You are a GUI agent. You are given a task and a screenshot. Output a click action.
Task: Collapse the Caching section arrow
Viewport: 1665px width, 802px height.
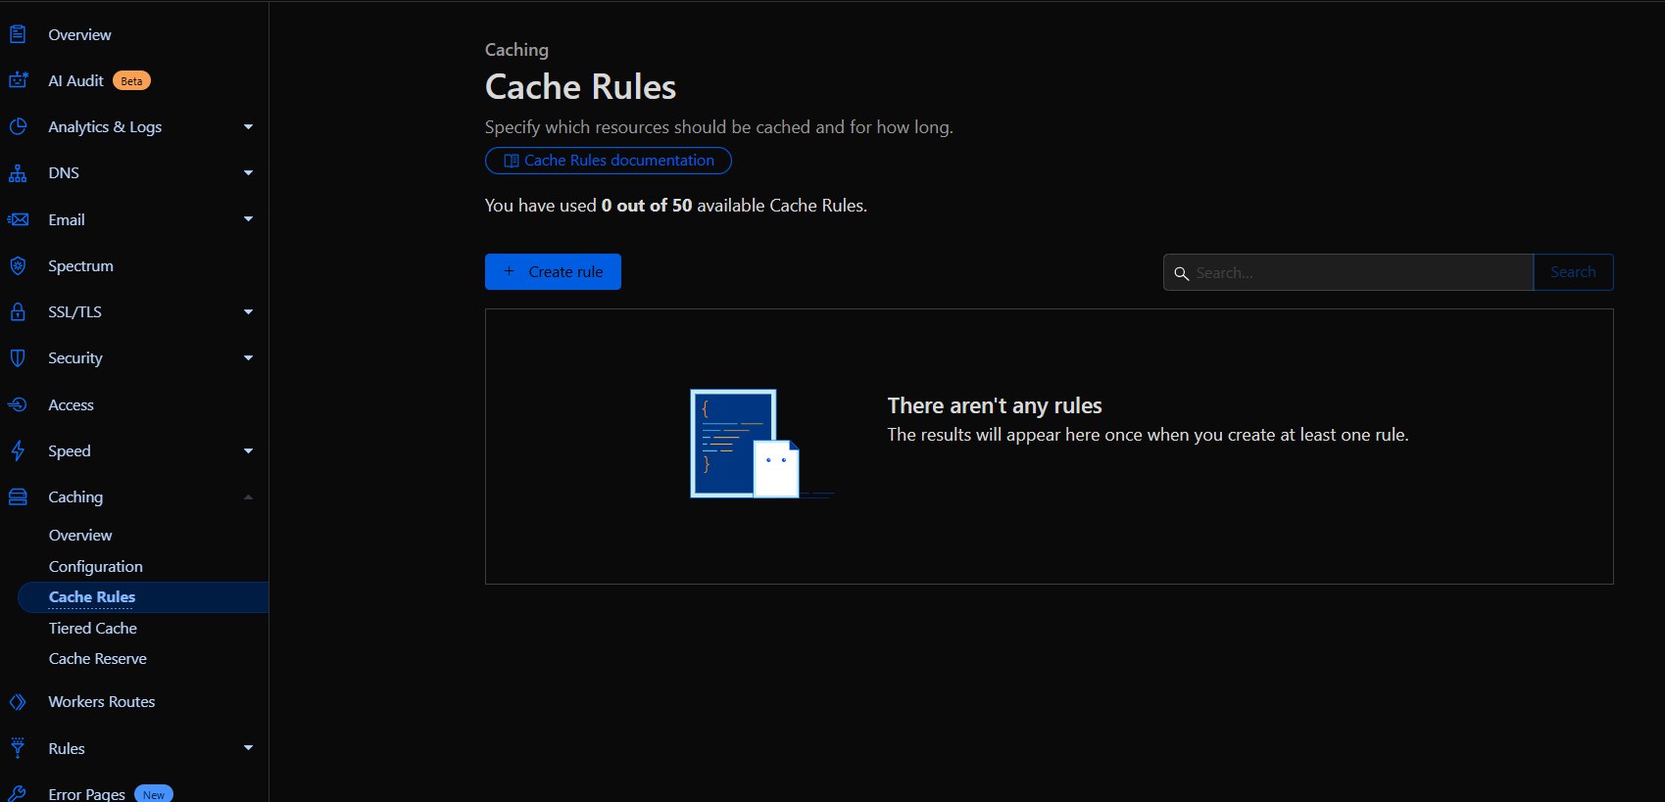248,497
